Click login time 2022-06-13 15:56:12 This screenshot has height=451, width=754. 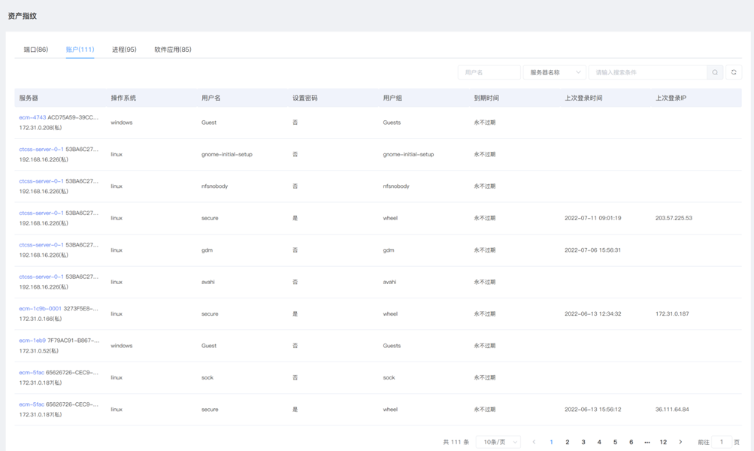[x=593, y=410]
